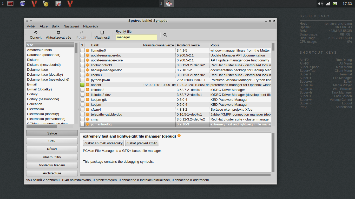The image size is (355, 199).
Task: Toggle the status checkbox for update-manager-doc
Action: (x=82, y=55)
